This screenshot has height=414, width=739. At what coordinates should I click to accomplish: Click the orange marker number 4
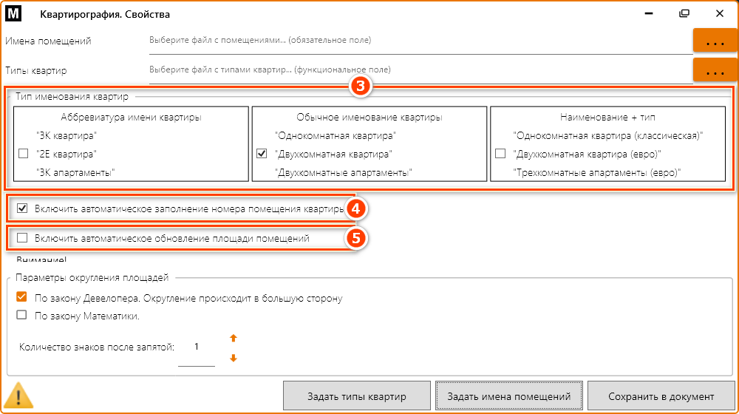point(355,209)
